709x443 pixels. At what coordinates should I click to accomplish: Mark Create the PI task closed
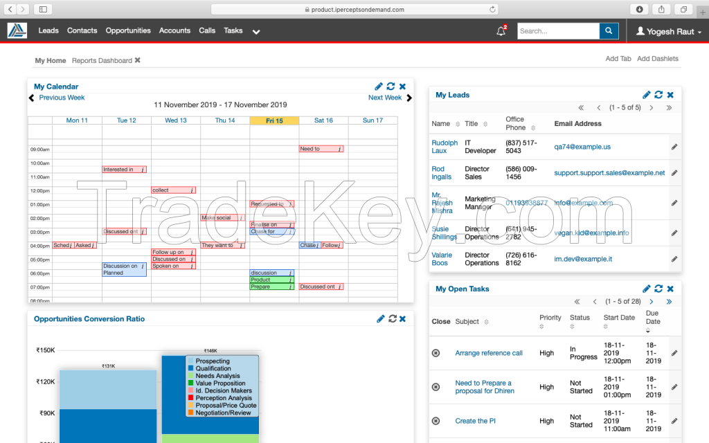pyautogui.click(x=436, y=421)
